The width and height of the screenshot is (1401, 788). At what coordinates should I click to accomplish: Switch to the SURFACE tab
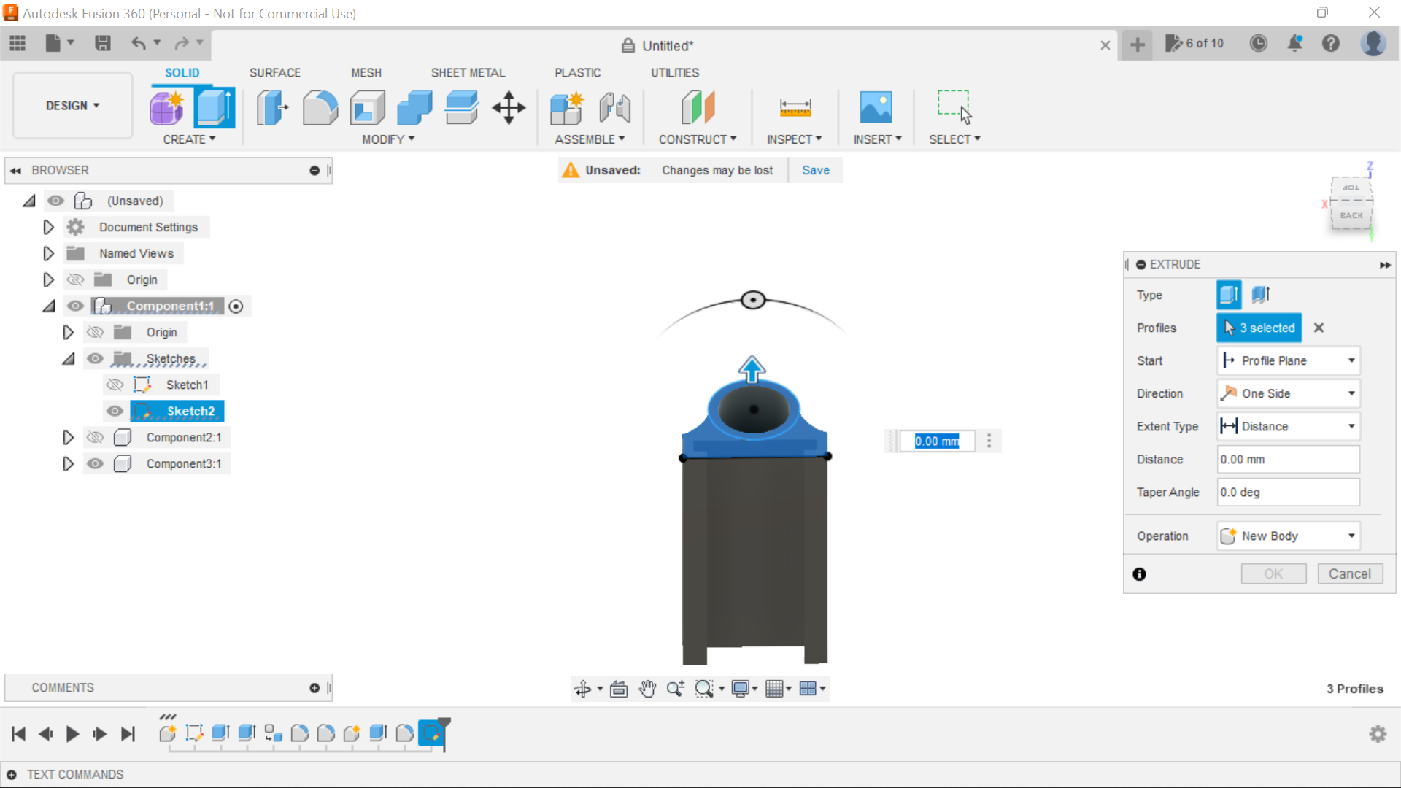coord(274,72)
